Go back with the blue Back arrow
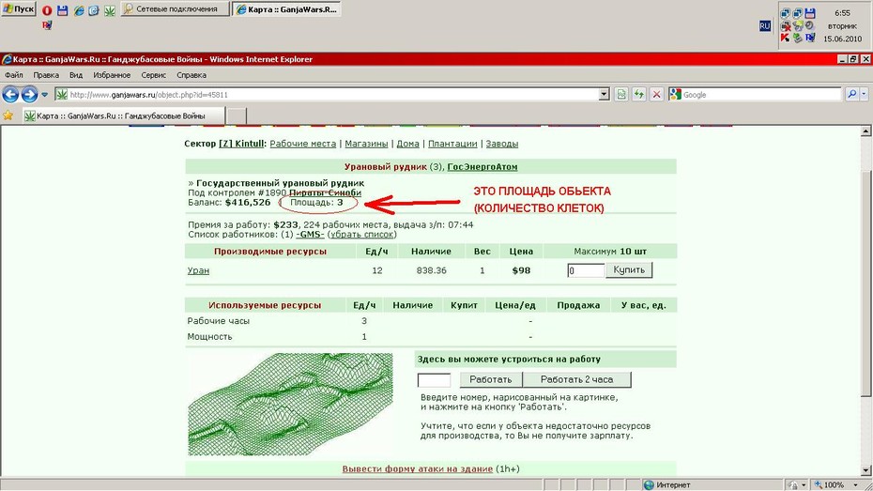 (10, 95)
